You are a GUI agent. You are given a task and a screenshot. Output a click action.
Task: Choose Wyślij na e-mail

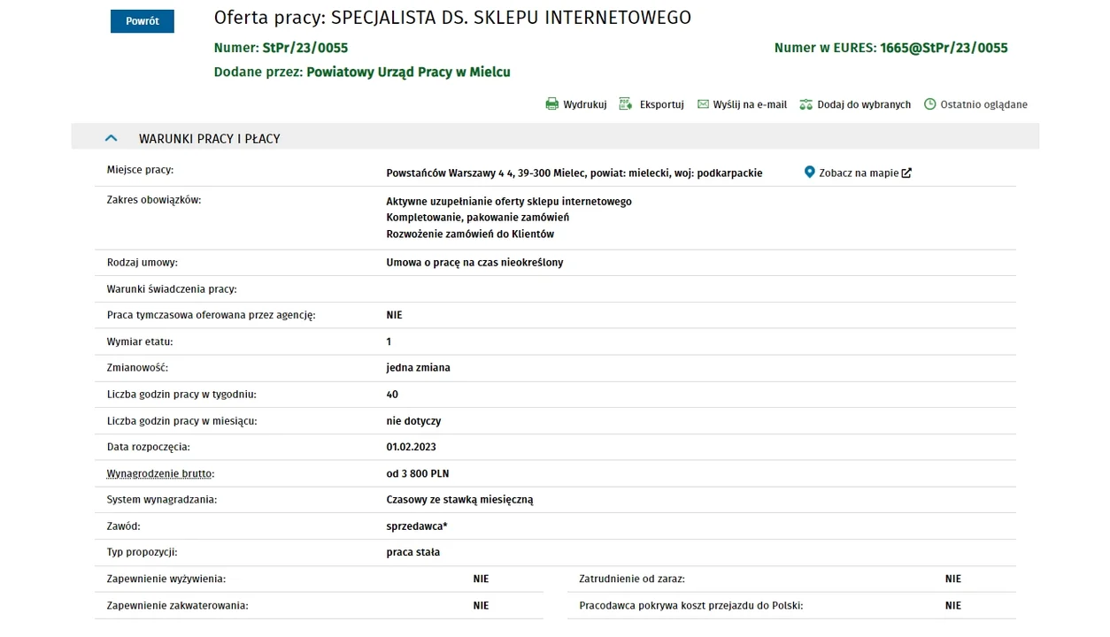(750, 104)
